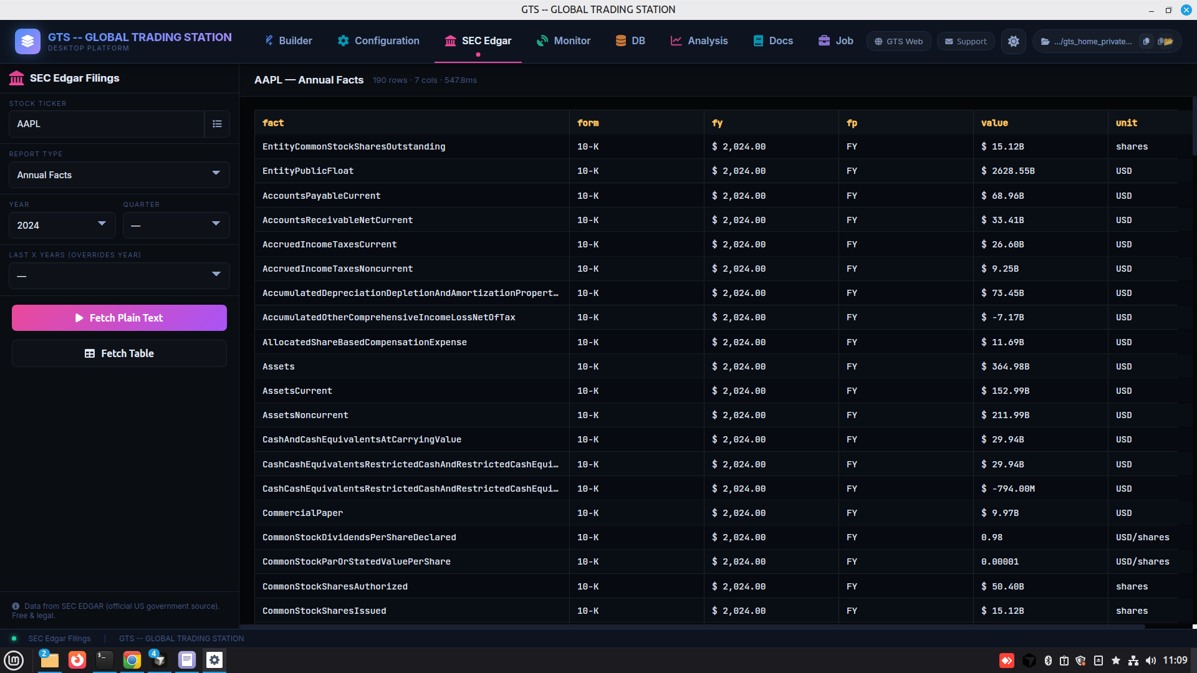Click the Support button

(966, 41)
